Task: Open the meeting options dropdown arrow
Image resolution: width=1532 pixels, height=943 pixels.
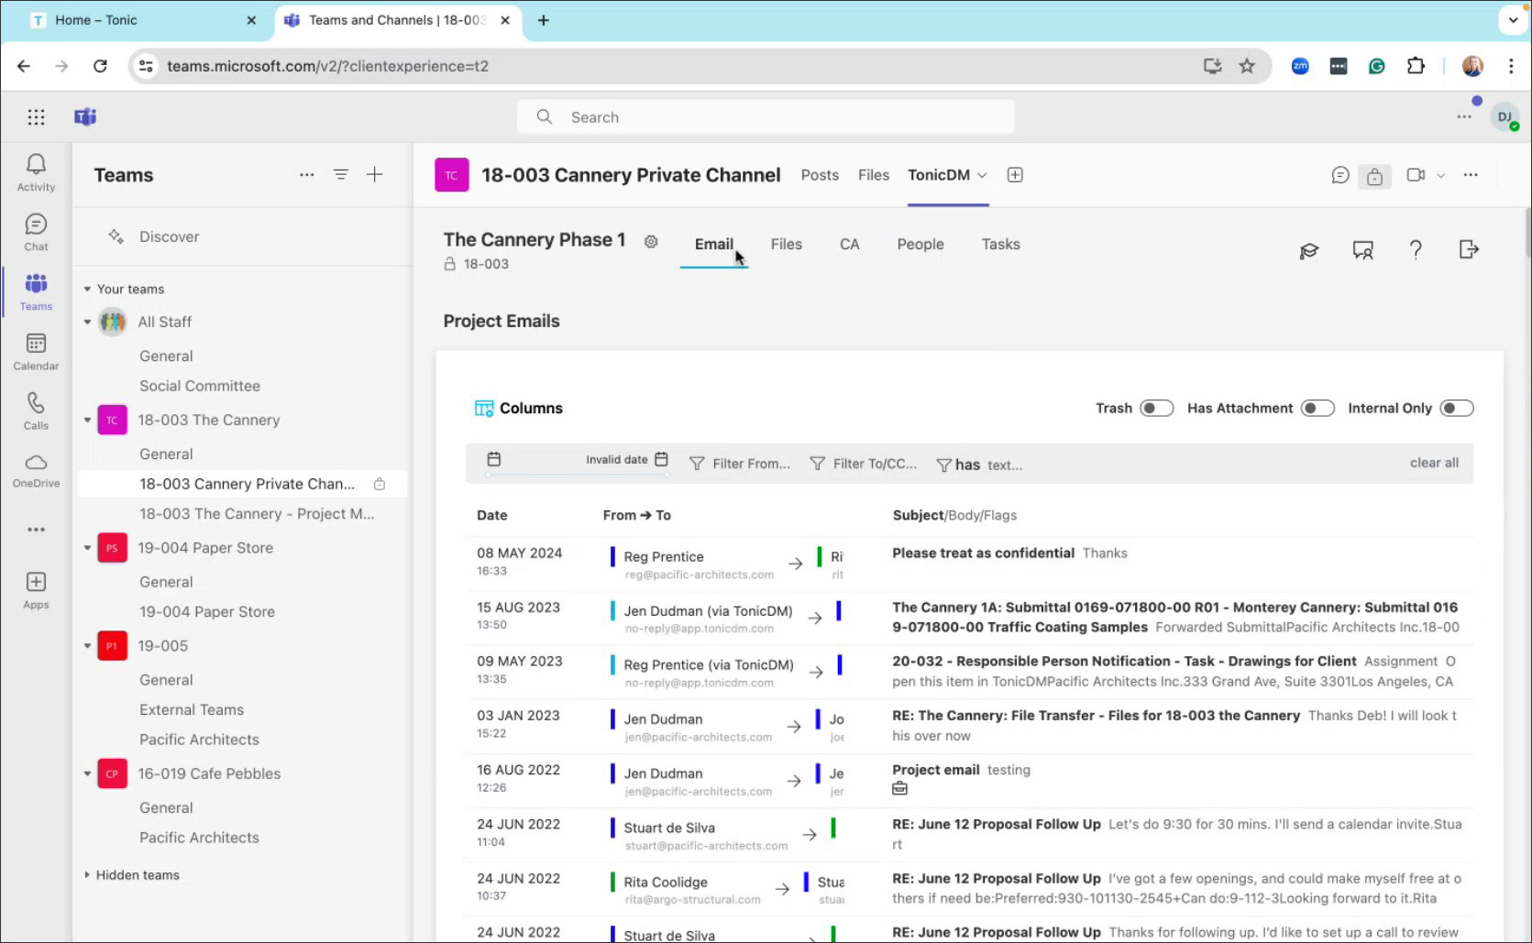Action: 1440,175
